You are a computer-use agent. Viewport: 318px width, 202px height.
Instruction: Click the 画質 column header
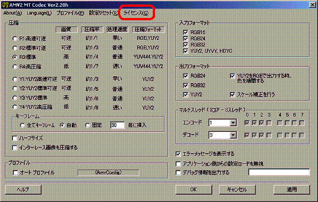tap(66, 30)
